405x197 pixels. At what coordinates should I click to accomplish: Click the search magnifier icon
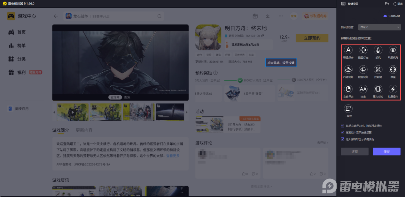(159, 16)
